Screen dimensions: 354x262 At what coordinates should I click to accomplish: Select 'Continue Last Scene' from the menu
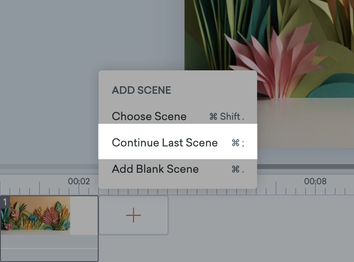click(165, 143)
